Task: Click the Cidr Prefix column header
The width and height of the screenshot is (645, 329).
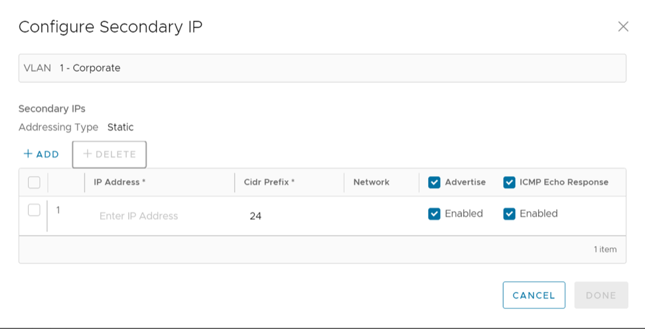Action: 269,182
